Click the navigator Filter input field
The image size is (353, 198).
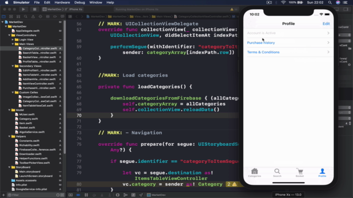[34, 195]
